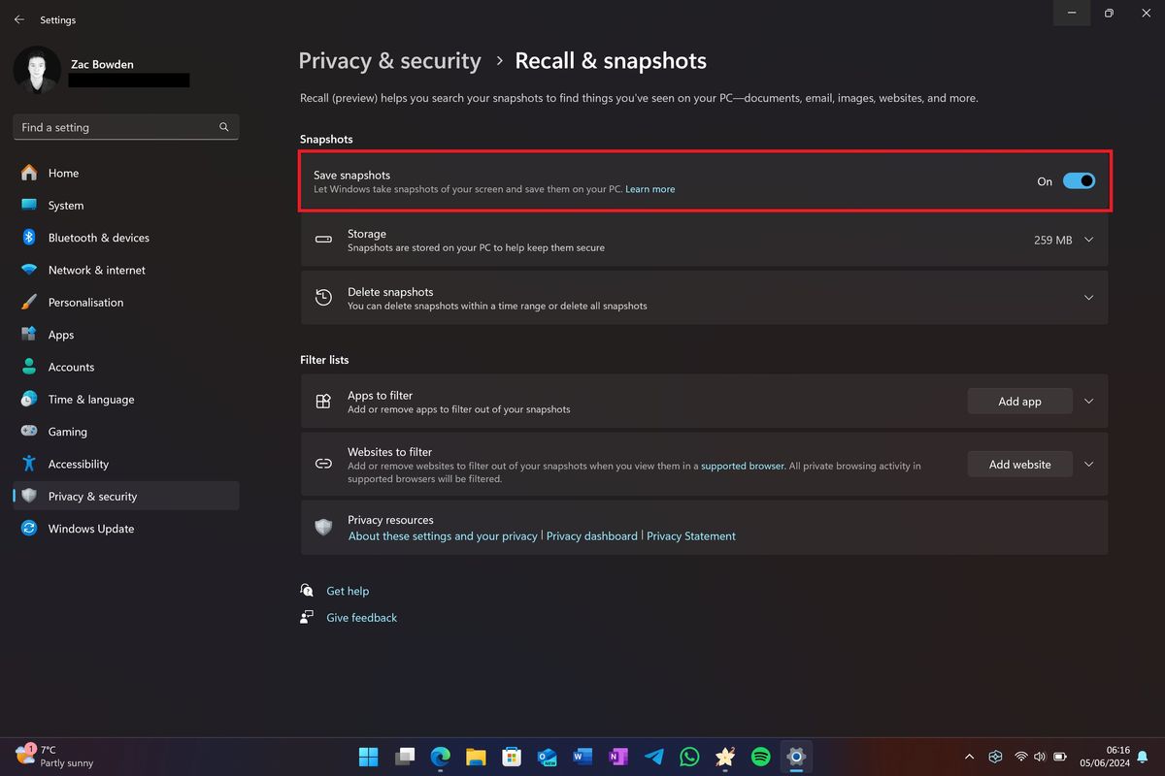The height and width of the screenshot is (776, 1165).
Task: Click the Get help link
Action: tap(348, 591)
